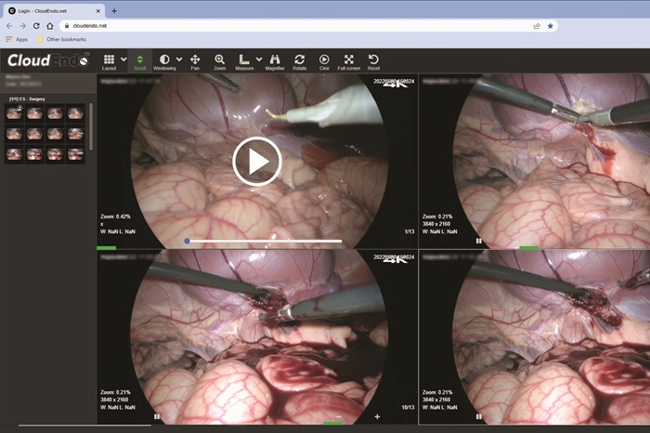Expand the Measure dropdown arrow
Viewport: 650px width, 433px height.
pyautogui.click(x=259, y=59)
